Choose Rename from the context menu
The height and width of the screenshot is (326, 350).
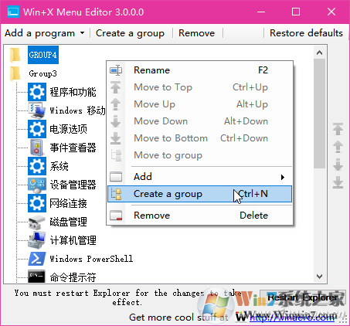200,70
